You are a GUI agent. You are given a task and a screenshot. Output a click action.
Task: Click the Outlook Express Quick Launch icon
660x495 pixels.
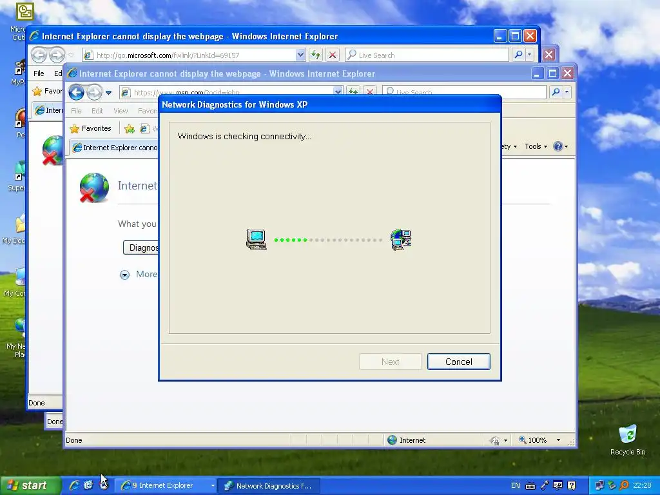tap(88, 485)
